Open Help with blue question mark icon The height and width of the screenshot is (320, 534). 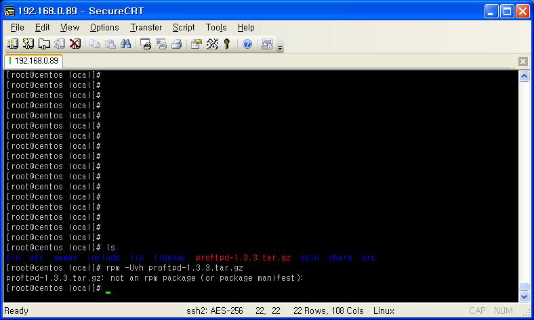tap(247, 44)
